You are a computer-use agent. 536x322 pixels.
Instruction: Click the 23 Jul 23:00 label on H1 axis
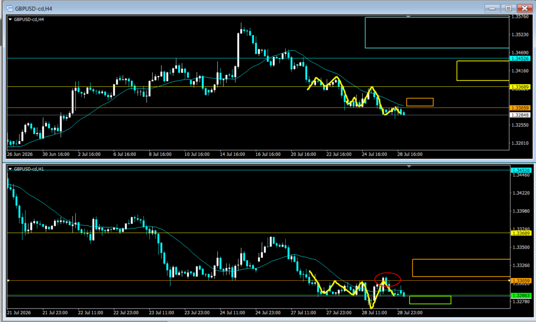click(197, 313)
